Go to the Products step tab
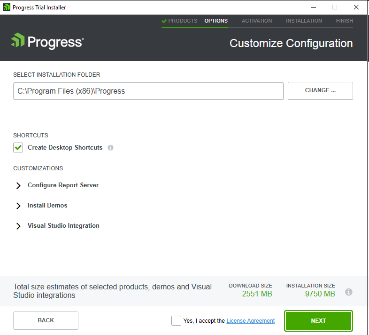 [x=179, y=21]
